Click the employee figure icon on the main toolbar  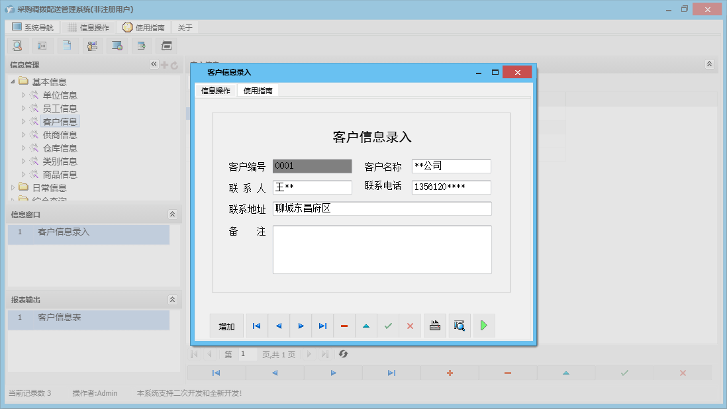[x=92, y=45]
